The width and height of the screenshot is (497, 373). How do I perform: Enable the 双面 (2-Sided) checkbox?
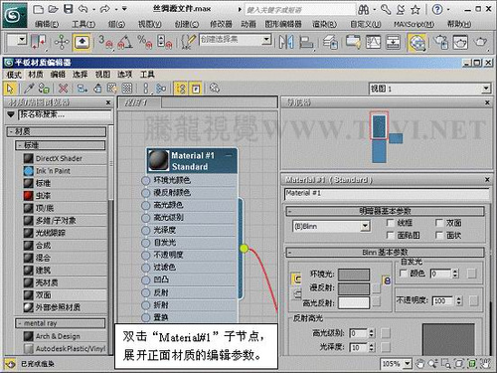pyautogui.click(x=438, y=223)
